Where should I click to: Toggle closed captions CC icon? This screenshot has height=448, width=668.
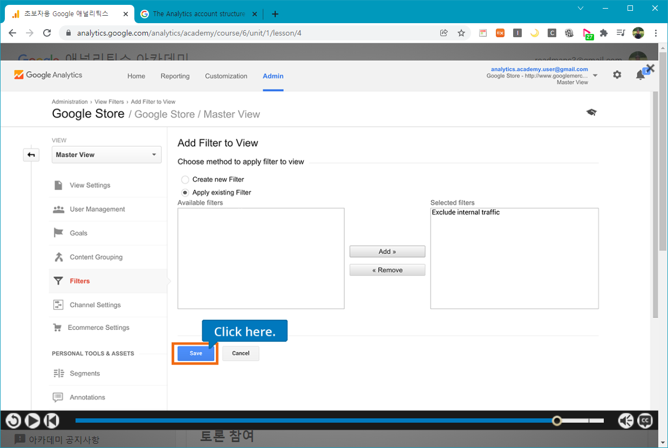(x=645, y=421)
